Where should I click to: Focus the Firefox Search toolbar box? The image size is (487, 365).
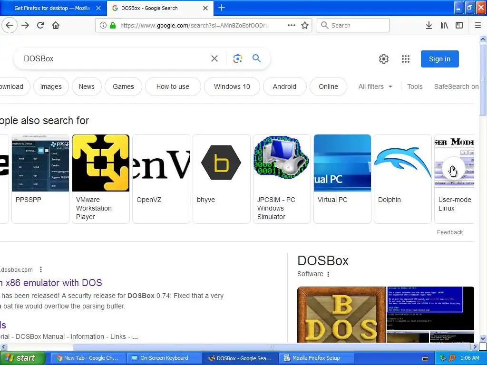(x=353, y=25)
